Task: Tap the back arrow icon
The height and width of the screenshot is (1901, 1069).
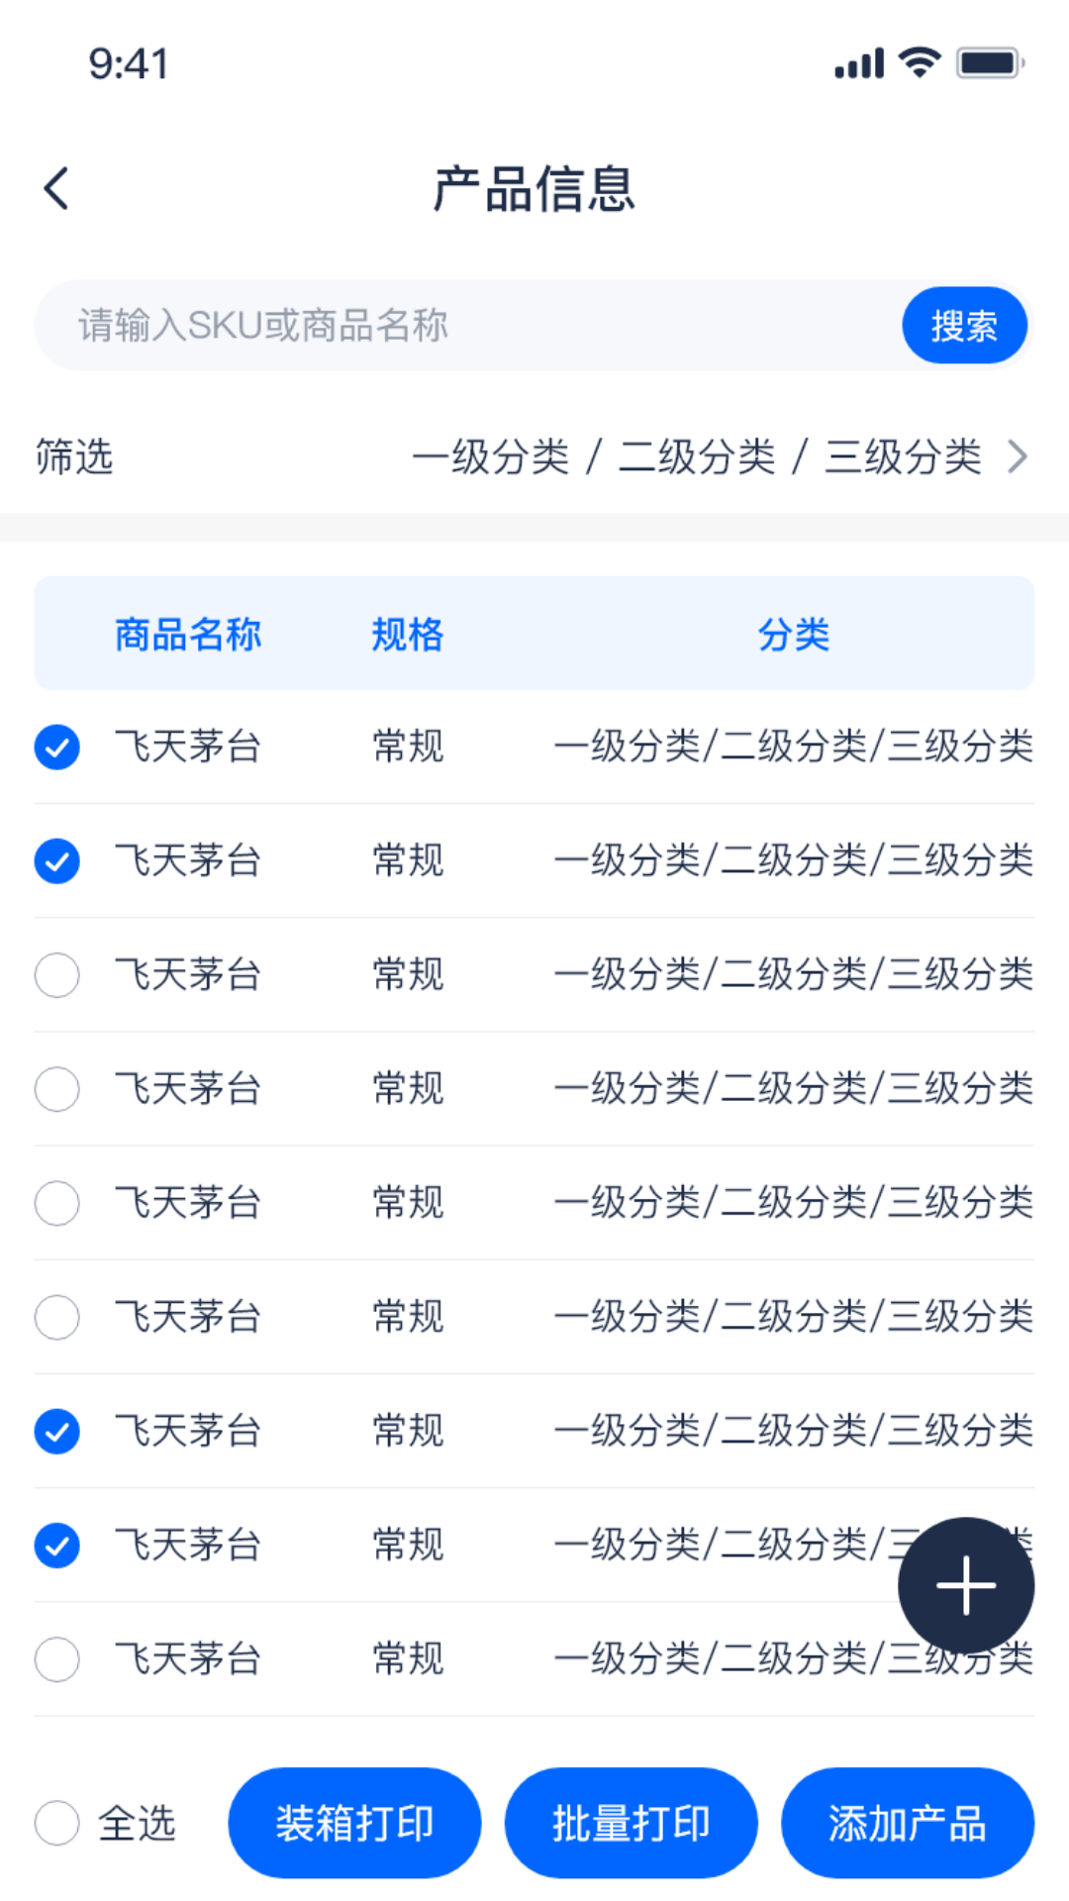Action: (x=57, y=188)
